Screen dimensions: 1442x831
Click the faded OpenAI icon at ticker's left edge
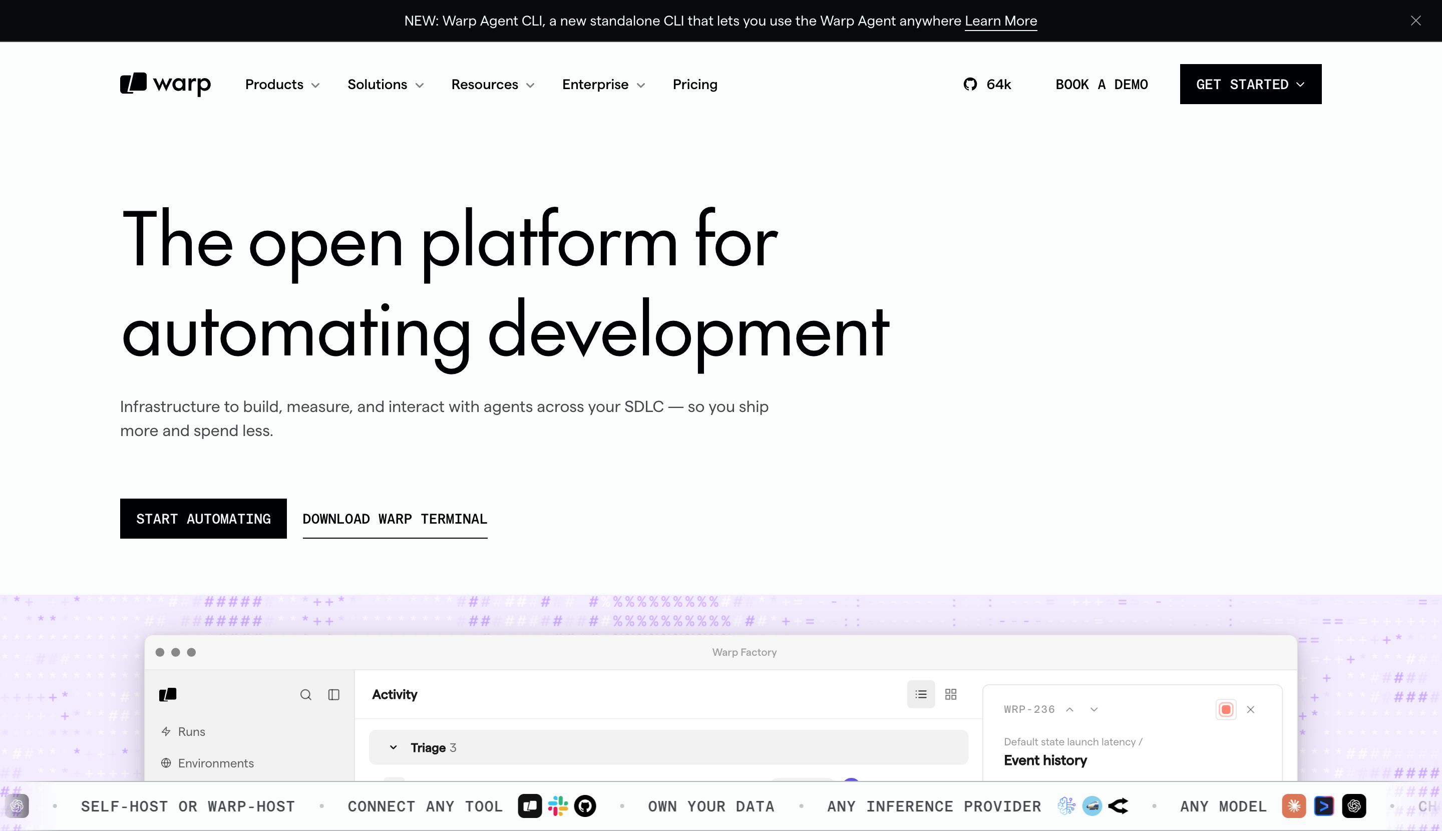point(17,806)
